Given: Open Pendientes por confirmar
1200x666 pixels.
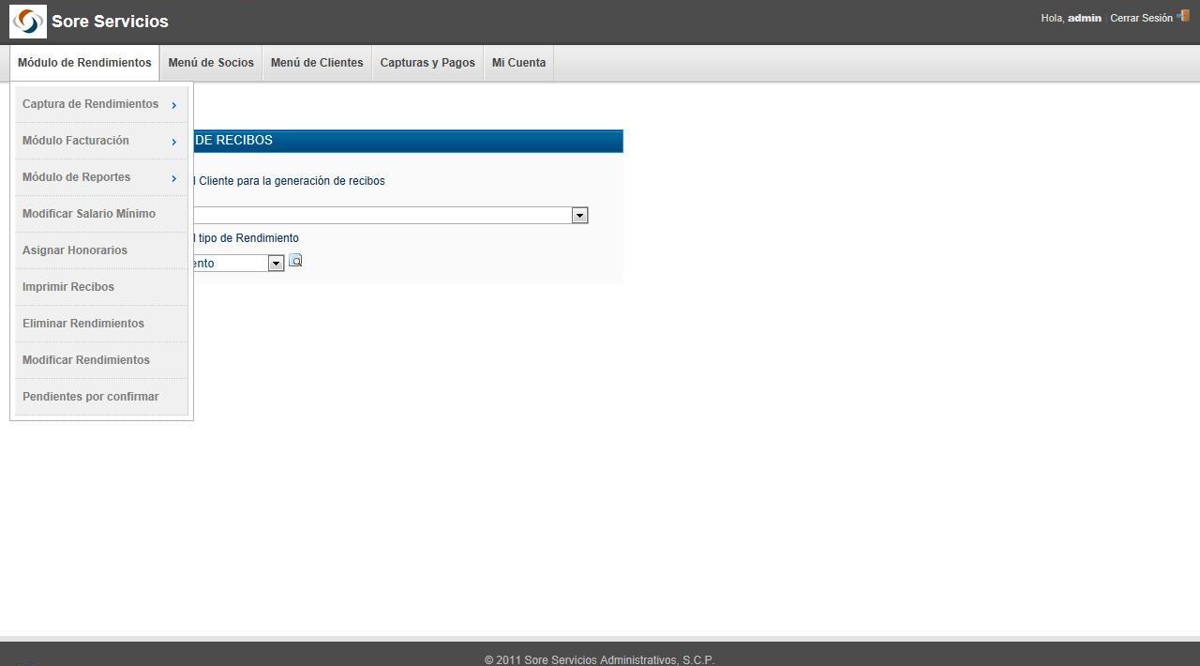Looking at the screenshot, I should [x=91, y=397].
